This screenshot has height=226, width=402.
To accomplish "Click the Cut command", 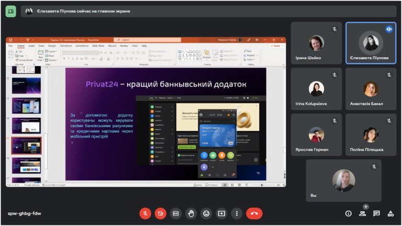I will 19,51.
